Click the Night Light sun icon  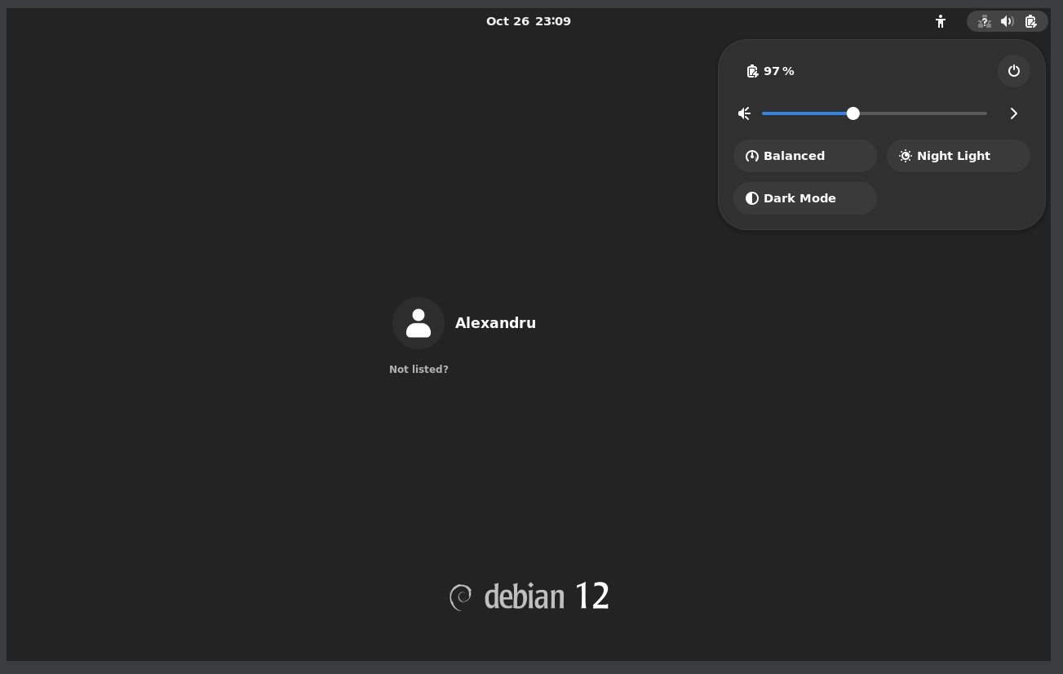coord(905,155)
